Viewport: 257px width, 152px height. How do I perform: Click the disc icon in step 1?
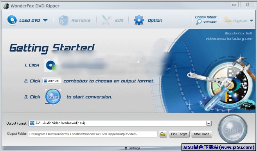click(x=50, y=65)
